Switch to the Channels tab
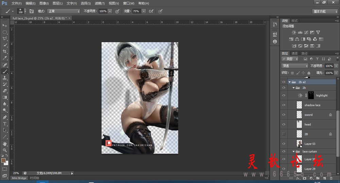This screenshot has width=340, height=183. 294,53
